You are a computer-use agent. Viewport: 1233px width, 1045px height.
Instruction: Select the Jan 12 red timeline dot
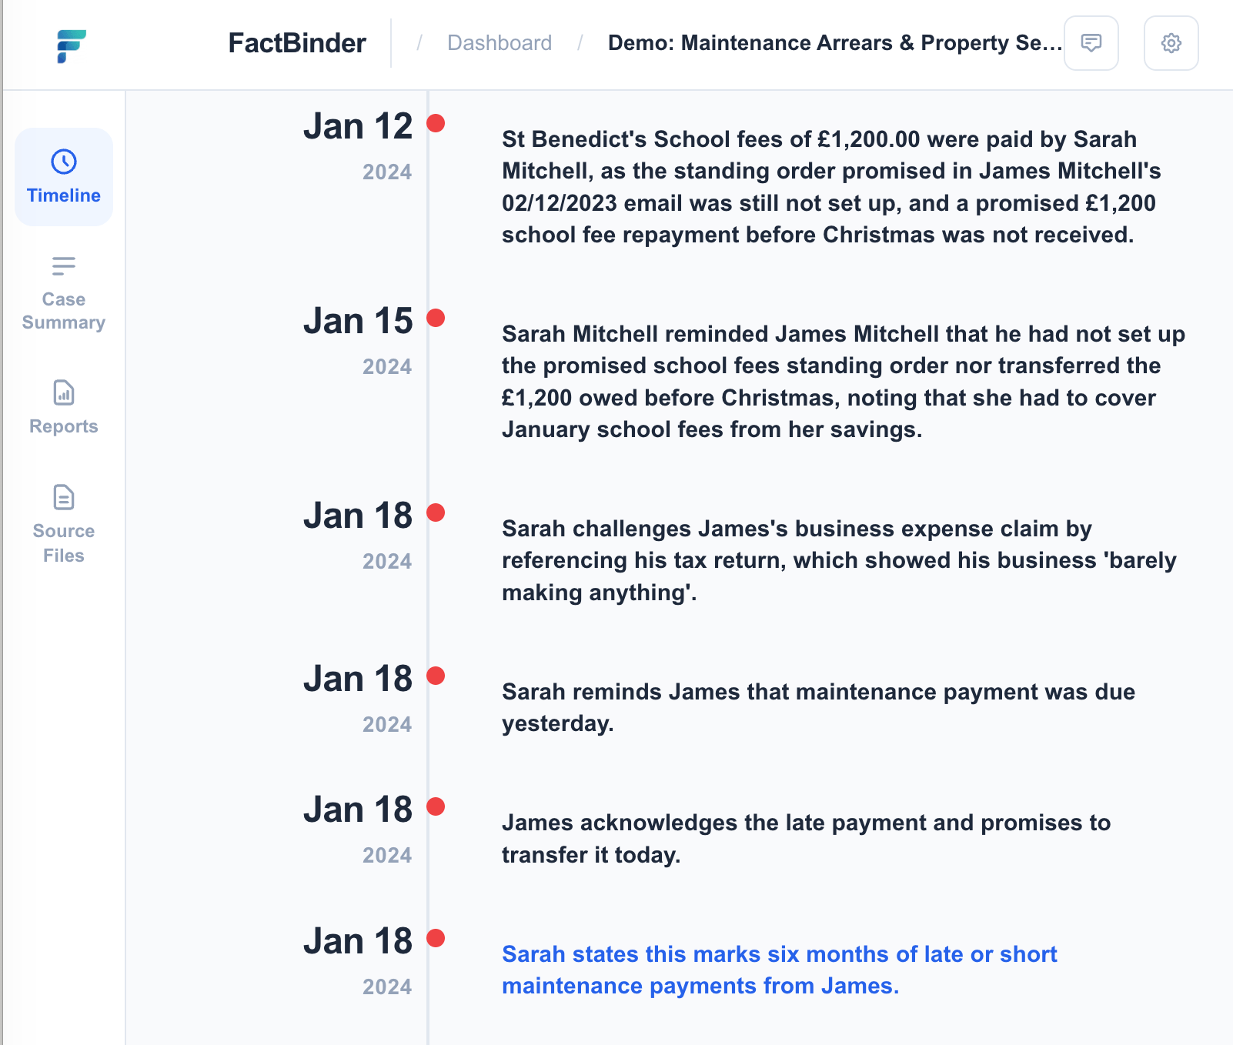436,122
